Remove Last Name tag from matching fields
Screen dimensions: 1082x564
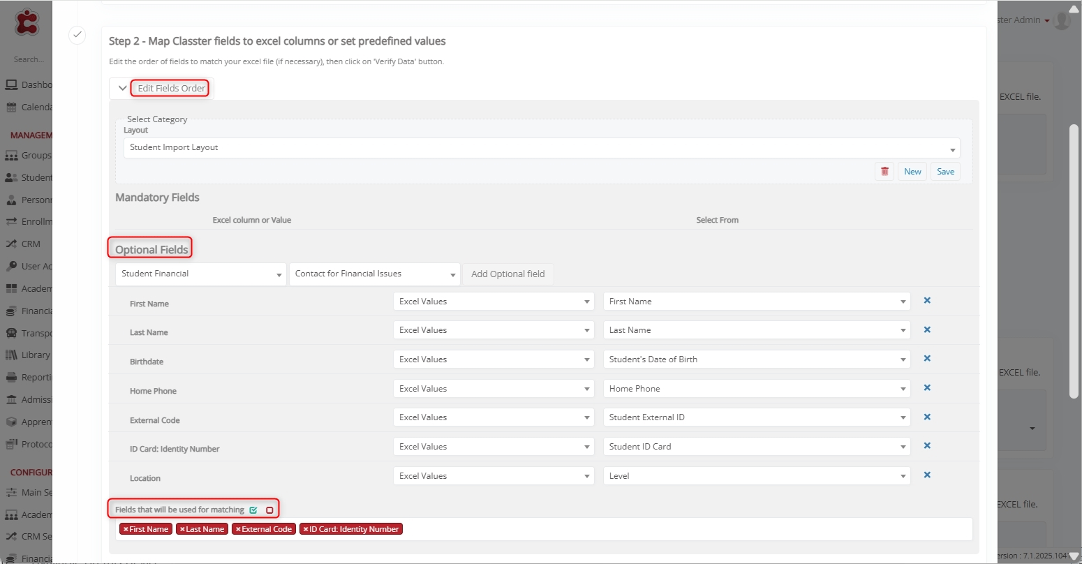182,530
